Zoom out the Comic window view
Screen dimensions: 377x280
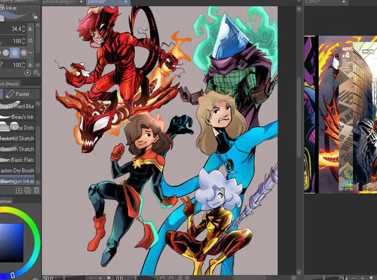tap(354, 278)
